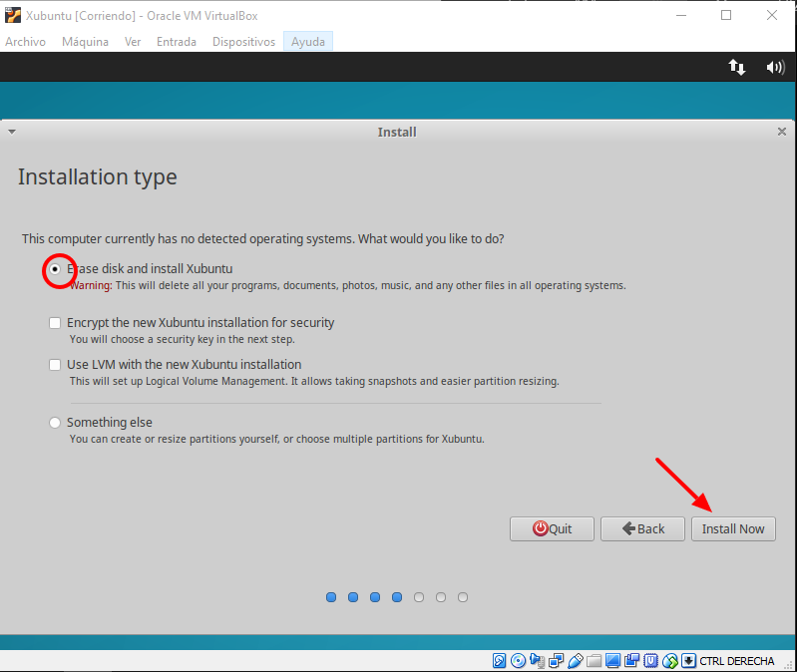Click the last empty progress dot
The height and width of the screenshot is (672, 797).
pyautogui.click(x=463, y=597)
